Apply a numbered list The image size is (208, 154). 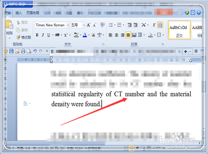tap(119, 25)
